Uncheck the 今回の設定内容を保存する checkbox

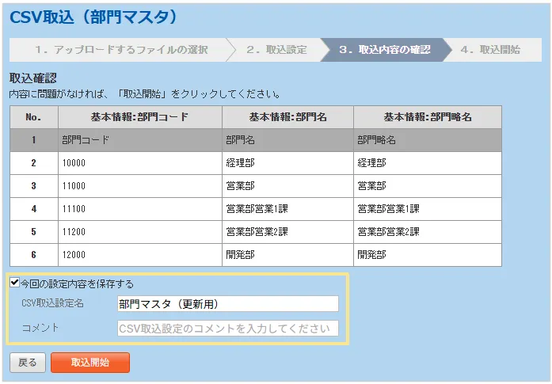point(14,283)
